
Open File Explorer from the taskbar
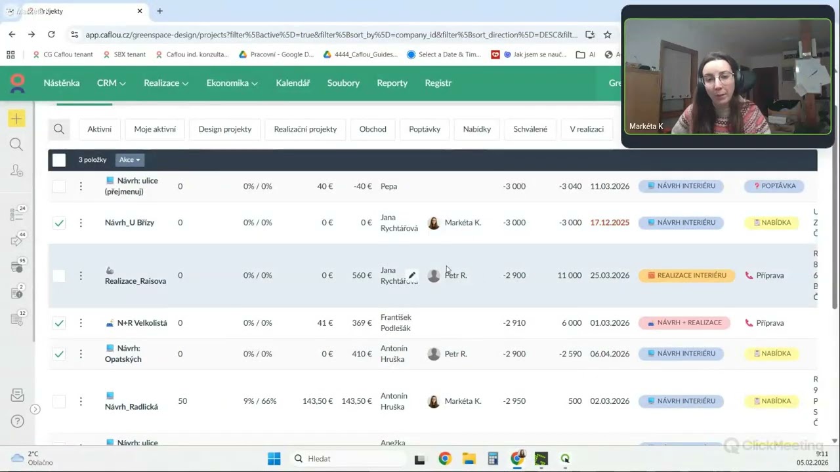(469, 459)
